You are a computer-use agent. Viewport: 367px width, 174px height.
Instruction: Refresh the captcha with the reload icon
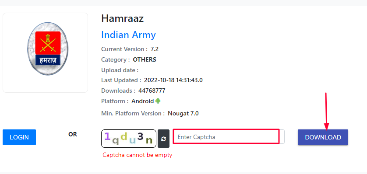click(x=163, y=139)
